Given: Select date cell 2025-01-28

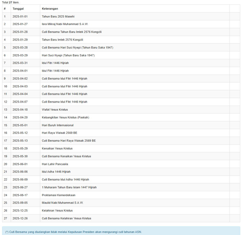Looking at the screenshot, I should [20, 32].
